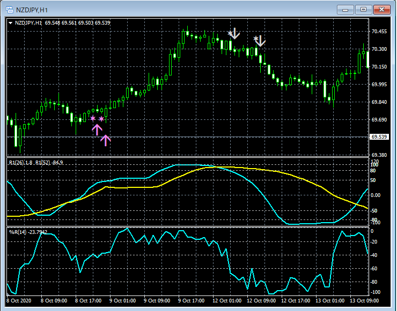Click the %R(14) -23.7942 indicator label
Image resolution: width=397 pixels, height=311 pixels.
[x=28, y=232]
